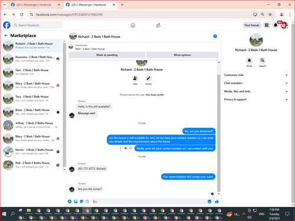Open the account profile picture menu
Image resolution: width=295 pixels, height=221 pixels.
point(284,25)
